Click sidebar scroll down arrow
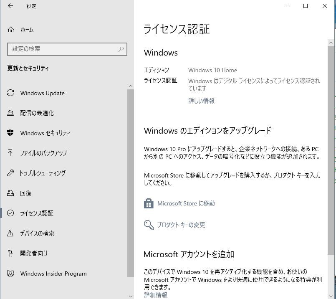 pyautogui.click(x=131, y=296)
